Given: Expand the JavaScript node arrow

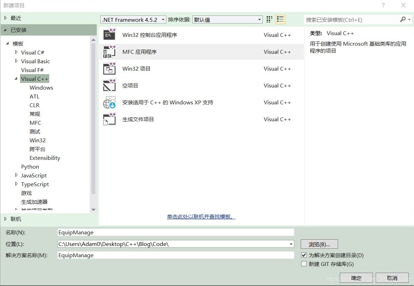Looking at the screenshot, I should [x=17, y=175].
